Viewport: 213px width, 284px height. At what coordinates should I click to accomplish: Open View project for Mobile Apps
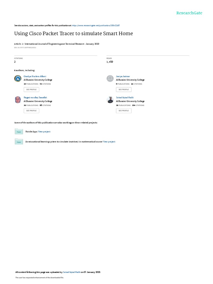click(x=44, y=132)
